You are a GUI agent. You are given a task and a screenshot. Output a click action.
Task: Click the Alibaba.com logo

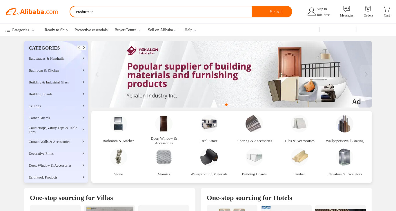coord(32,12)
